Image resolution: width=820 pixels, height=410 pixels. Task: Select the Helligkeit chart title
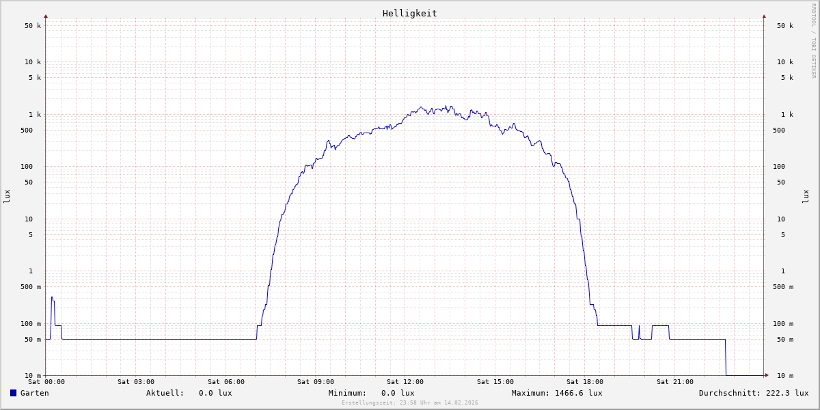pos(409,13)
